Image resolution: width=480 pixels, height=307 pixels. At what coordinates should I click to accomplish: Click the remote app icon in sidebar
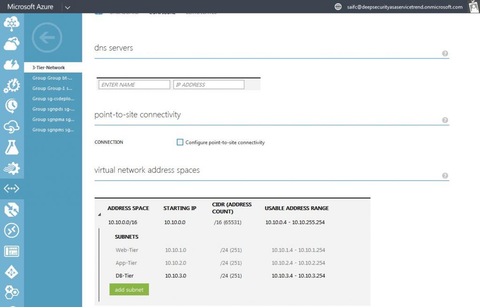click(x=12, y=230)
